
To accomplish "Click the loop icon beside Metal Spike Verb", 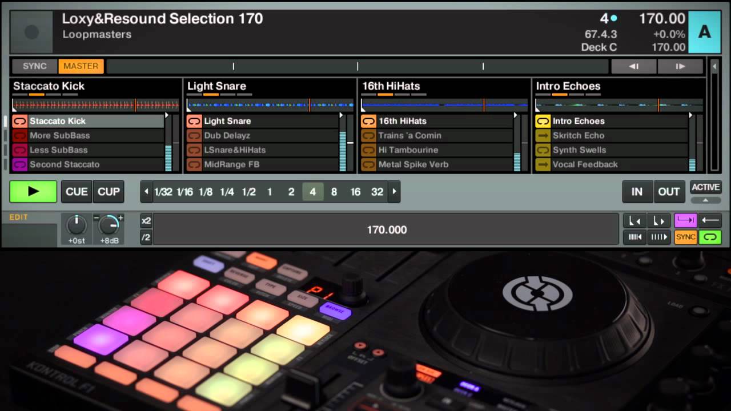I will (x=369, y=164).
